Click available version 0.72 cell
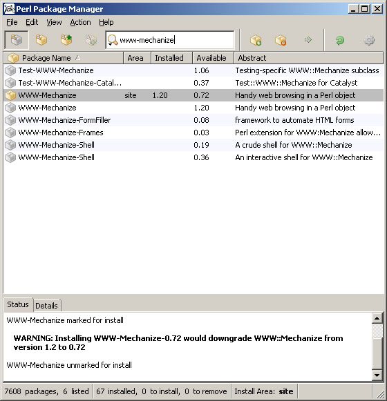387x401 pixels. pyautogui.click(x=201, y=95)
